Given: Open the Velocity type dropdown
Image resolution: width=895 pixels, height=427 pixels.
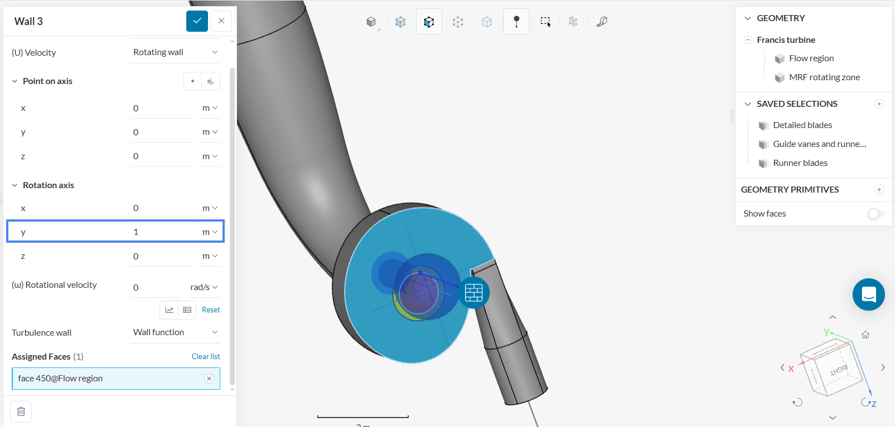Looking at the screenshot, I should tap(175, 52).
